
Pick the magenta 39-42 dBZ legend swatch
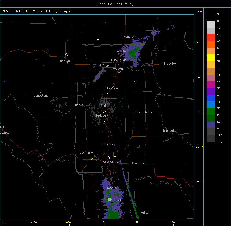click(211, 85)
